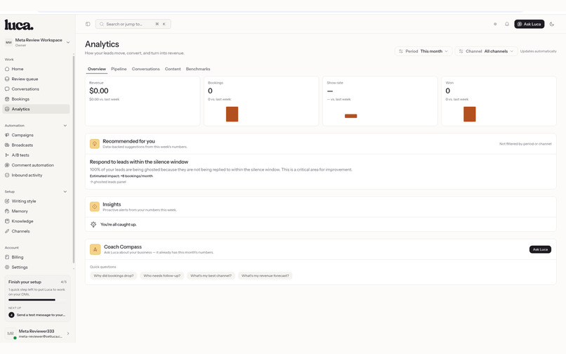Click Ask Luca button in top bar
The image size is (566, 354).
pos(529,24)
